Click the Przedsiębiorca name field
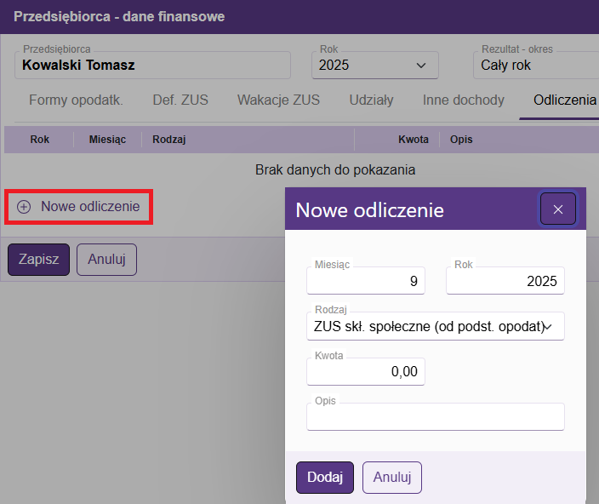This screenshot has width=599, height=504. click(x=153, y=66)
